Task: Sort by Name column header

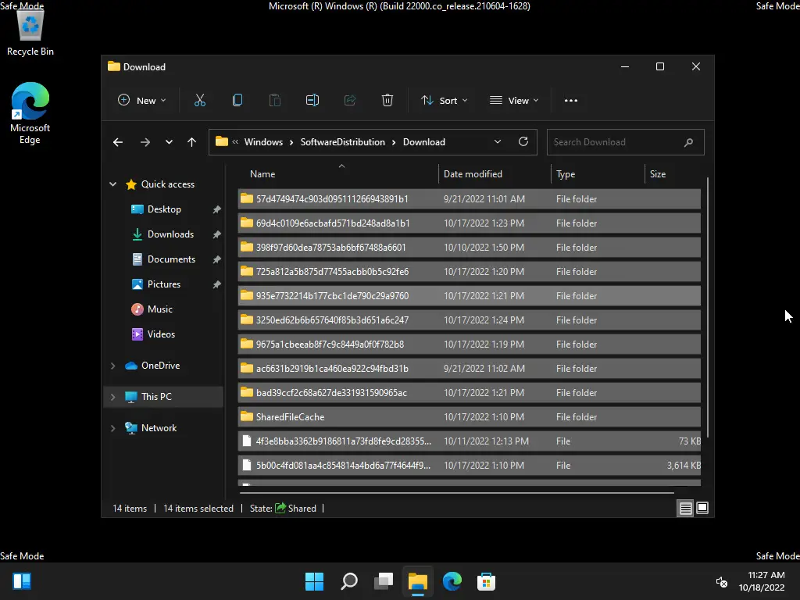Action: click(x=338, y=174)
